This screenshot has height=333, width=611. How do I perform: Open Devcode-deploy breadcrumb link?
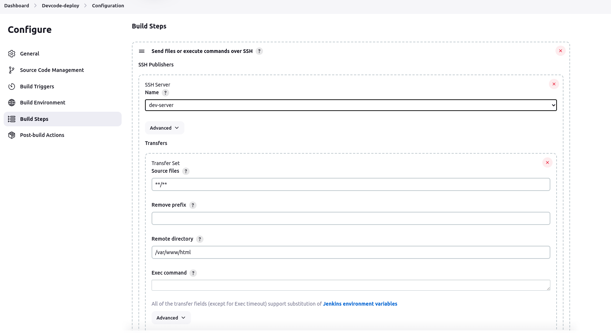point(60,5)
